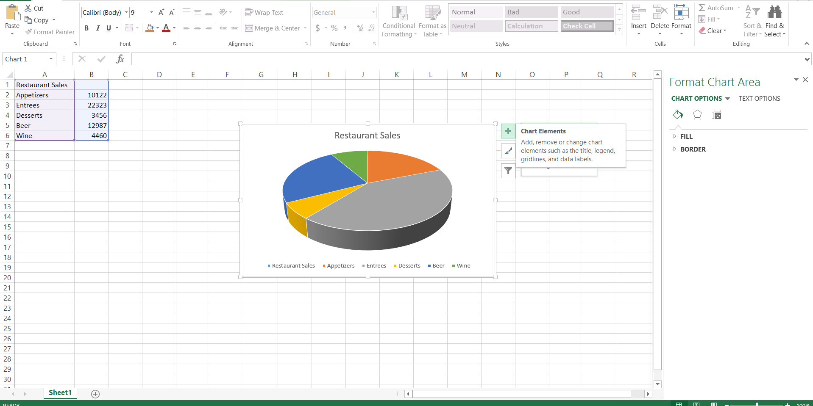Select the Size & Properties icon
The height and width of the screenshot is (406, 813).
coord(717,115)
